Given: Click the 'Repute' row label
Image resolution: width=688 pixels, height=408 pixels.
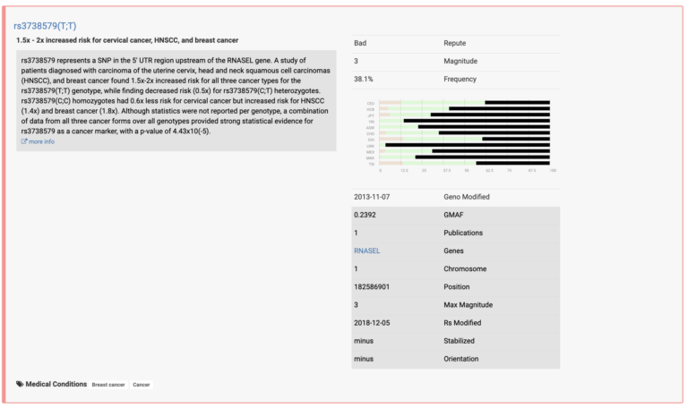Looking at the screenshot, I should coord(454,43).
